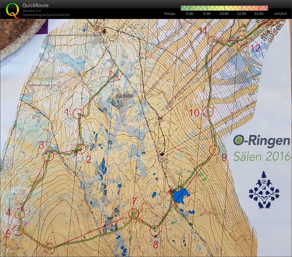Click the O-Ringen logo text
This screenshot has width=292, height=257.
tap(262, 141)
